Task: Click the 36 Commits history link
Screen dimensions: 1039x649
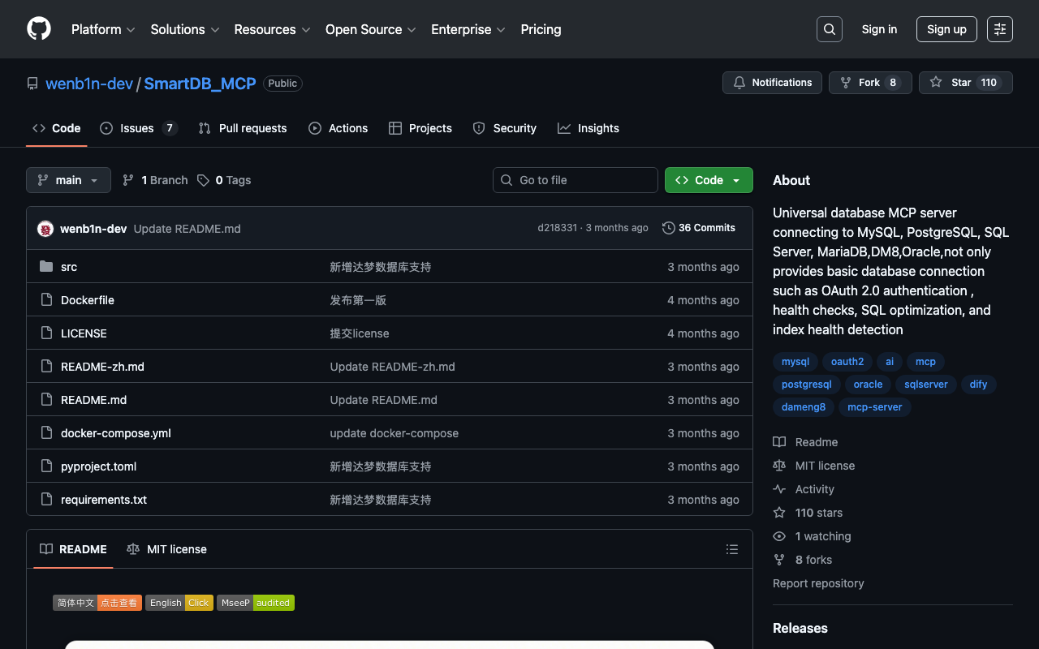Action: click(698, 228)
